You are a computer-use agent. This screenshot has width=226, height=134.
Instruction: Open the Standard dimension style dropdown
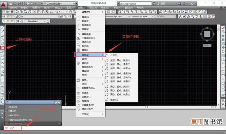click(x=44, y=21)
